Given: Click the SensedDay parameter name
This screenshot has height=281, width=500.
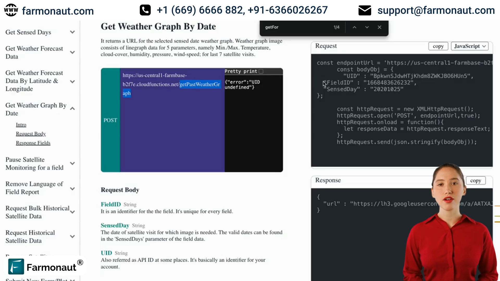Looking at the screenshot, I should 115,225.
